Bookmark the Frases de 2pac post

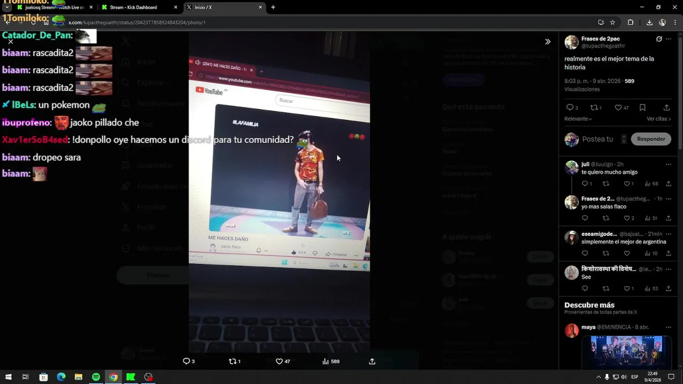(x=642, y=107)
